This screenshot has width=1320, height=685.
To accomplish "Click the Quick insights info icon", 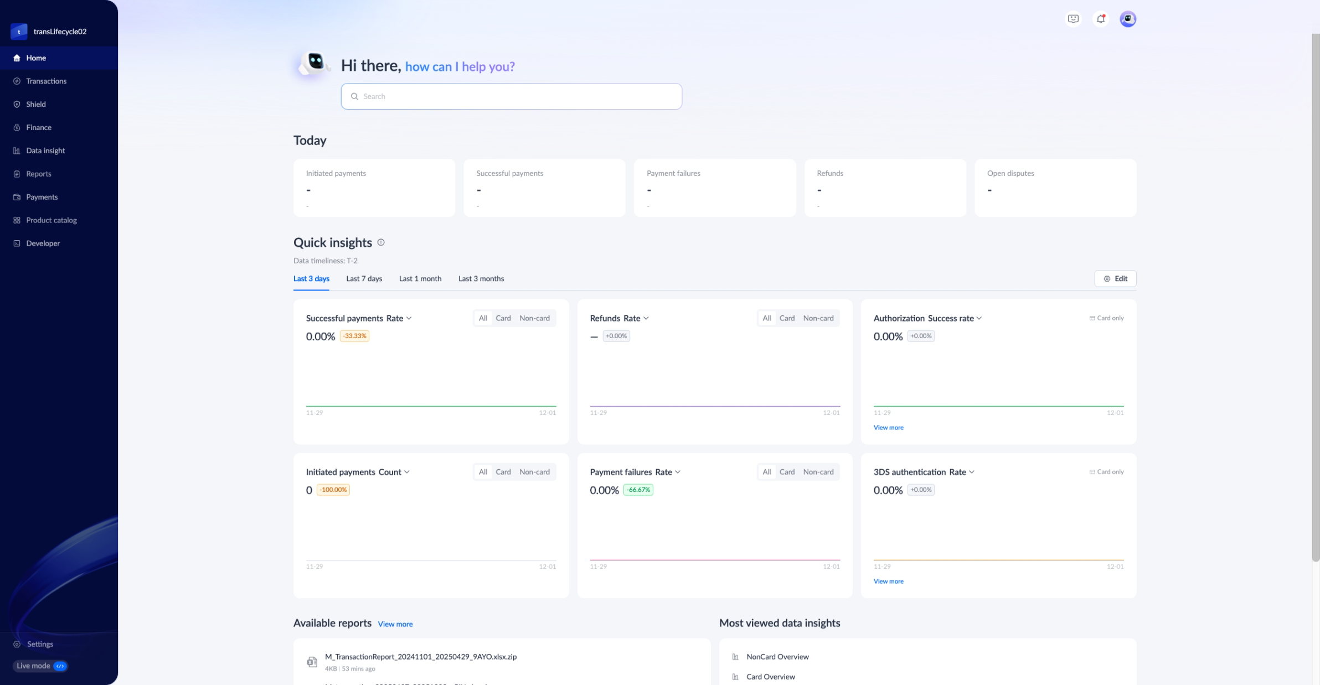I will click(381, 242).
